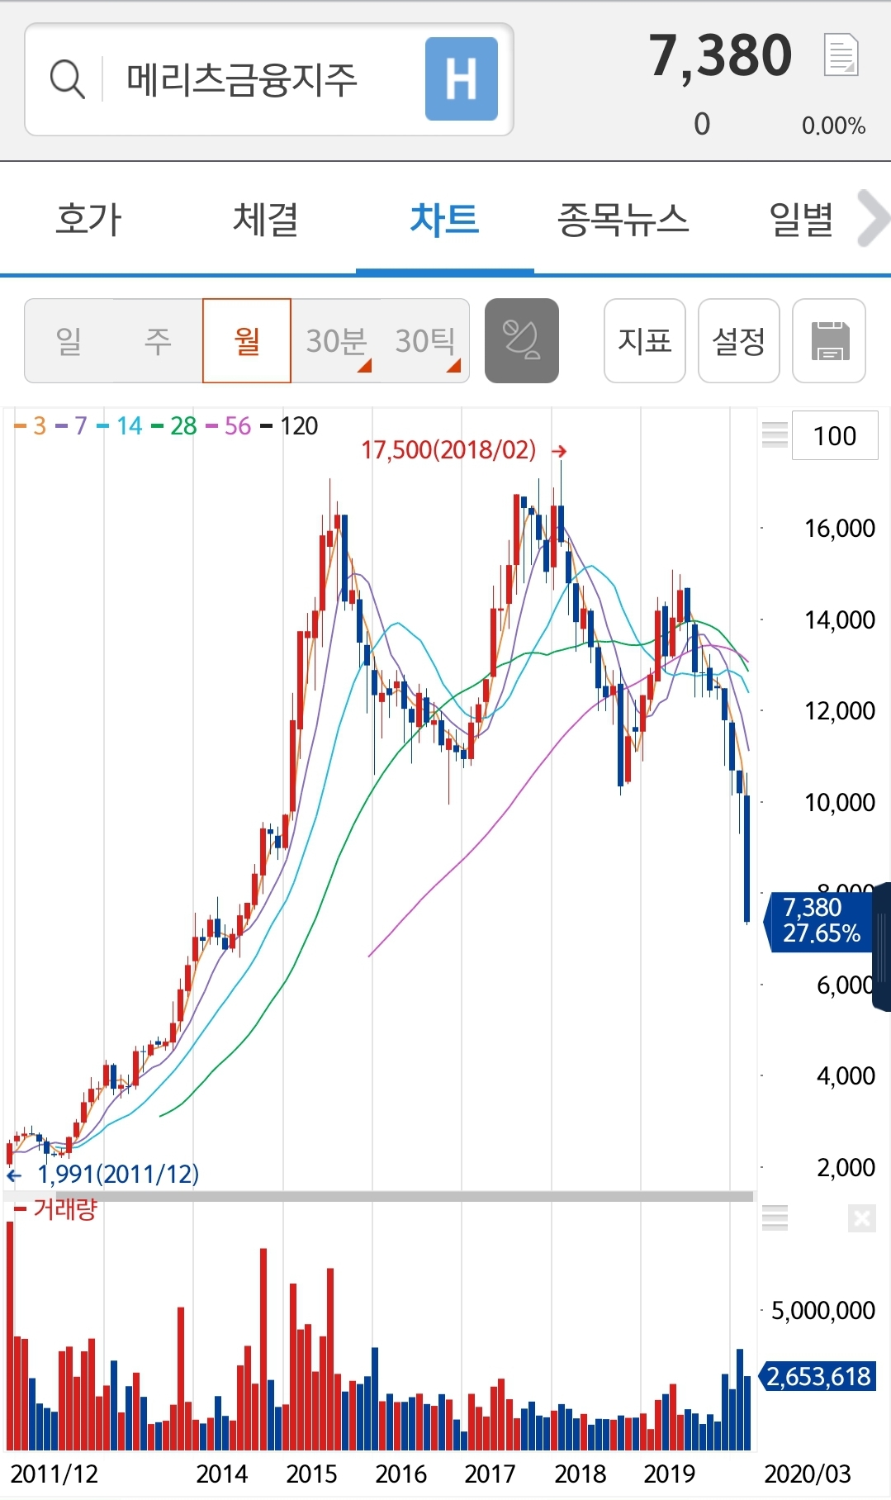Switch chart period to 일 (daily)
The height and width of the screenshot is (1500, 891).
coord(69,340)
